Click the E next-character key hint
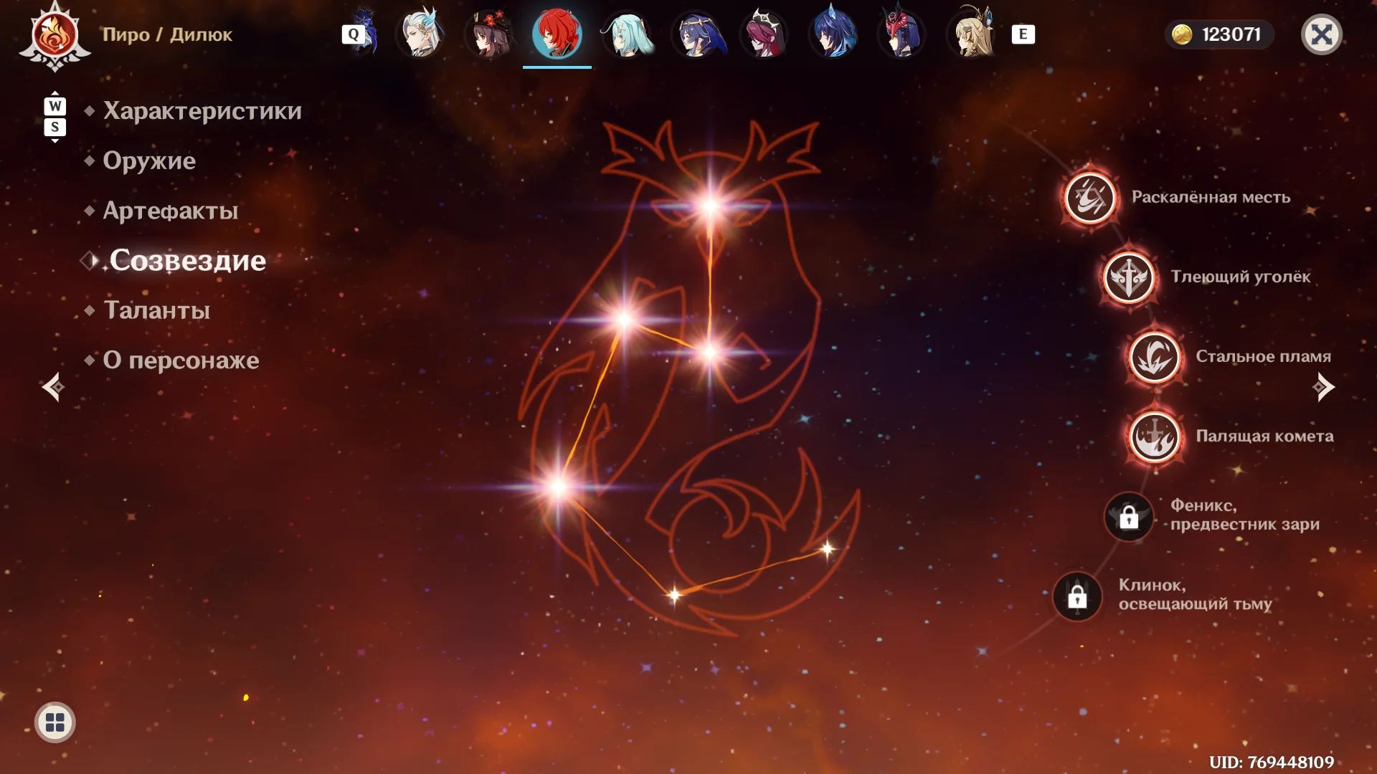 (1023, 34)
